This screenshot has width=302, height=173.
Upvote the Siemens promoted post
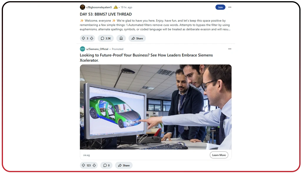(x=83, y=165)
